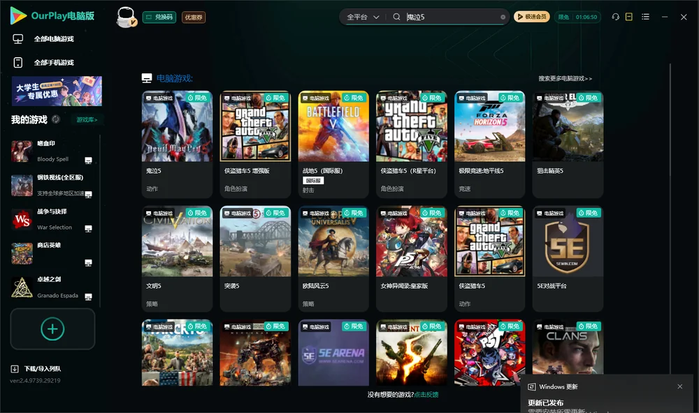Select 全部电脑游戏 in the sidebar
This screenshot has width=699, height=413.
(54, 39)
